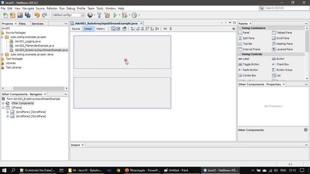Select Adv002_FileHandlerExample.java in Projects
Screen dimensions: 310x174
pos(34,46)
